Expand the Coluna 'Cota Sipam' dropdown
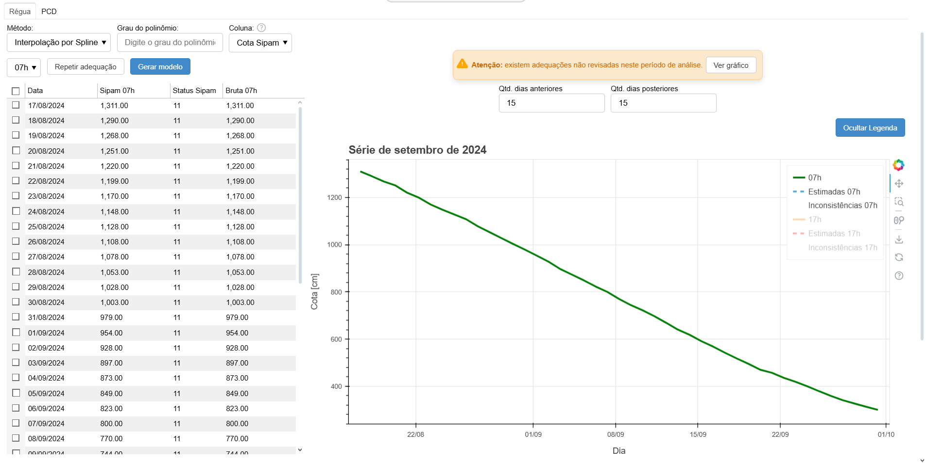Image resolution: width=926 pixels, height=463 pixels. pyautogui.click(x=260, y=43)
